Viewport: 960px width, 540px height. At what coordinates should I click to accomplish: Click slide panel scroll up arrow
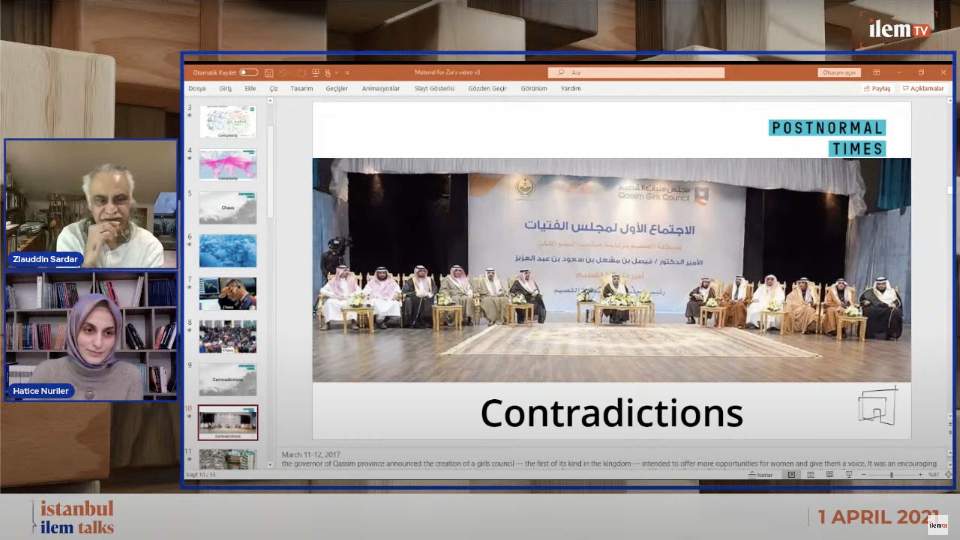point(270,101)
